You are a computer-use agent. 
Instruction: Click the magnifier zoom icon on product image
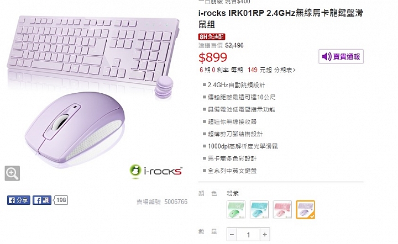coord(12,173)
